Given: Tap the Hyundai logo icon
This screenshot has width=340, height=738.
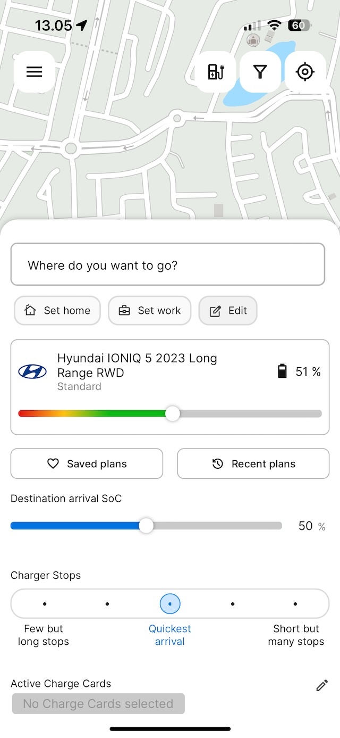Looking at the screenshot, I should [32, 371].
